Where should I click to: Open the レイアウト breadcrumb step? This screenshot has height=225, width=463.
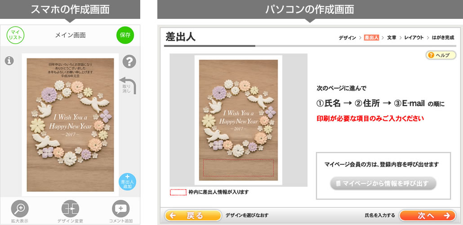point(414,38)
